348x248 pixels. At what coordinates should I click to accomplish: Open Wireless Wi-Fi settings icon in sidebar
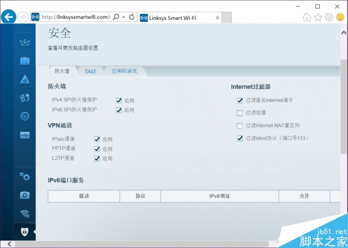25,214
